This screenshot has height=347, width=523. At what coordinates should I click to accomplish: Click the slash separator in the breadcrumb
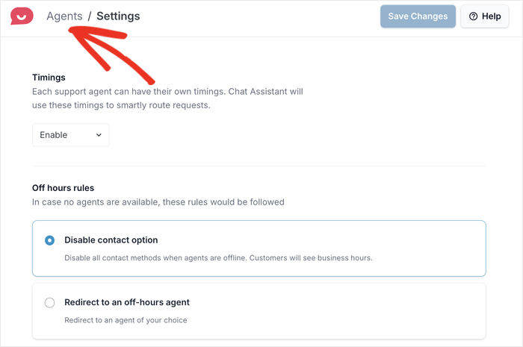(90, 16)
